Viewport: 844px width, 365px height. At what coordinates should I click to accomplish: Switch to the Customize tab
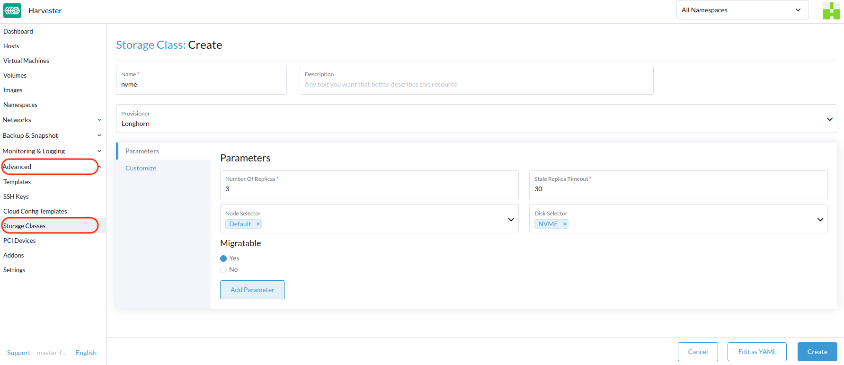pos(141,169)
